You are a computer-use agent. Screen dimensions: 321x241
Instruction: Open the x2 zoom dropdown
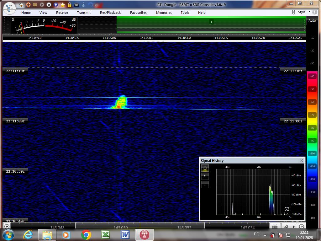289,227
